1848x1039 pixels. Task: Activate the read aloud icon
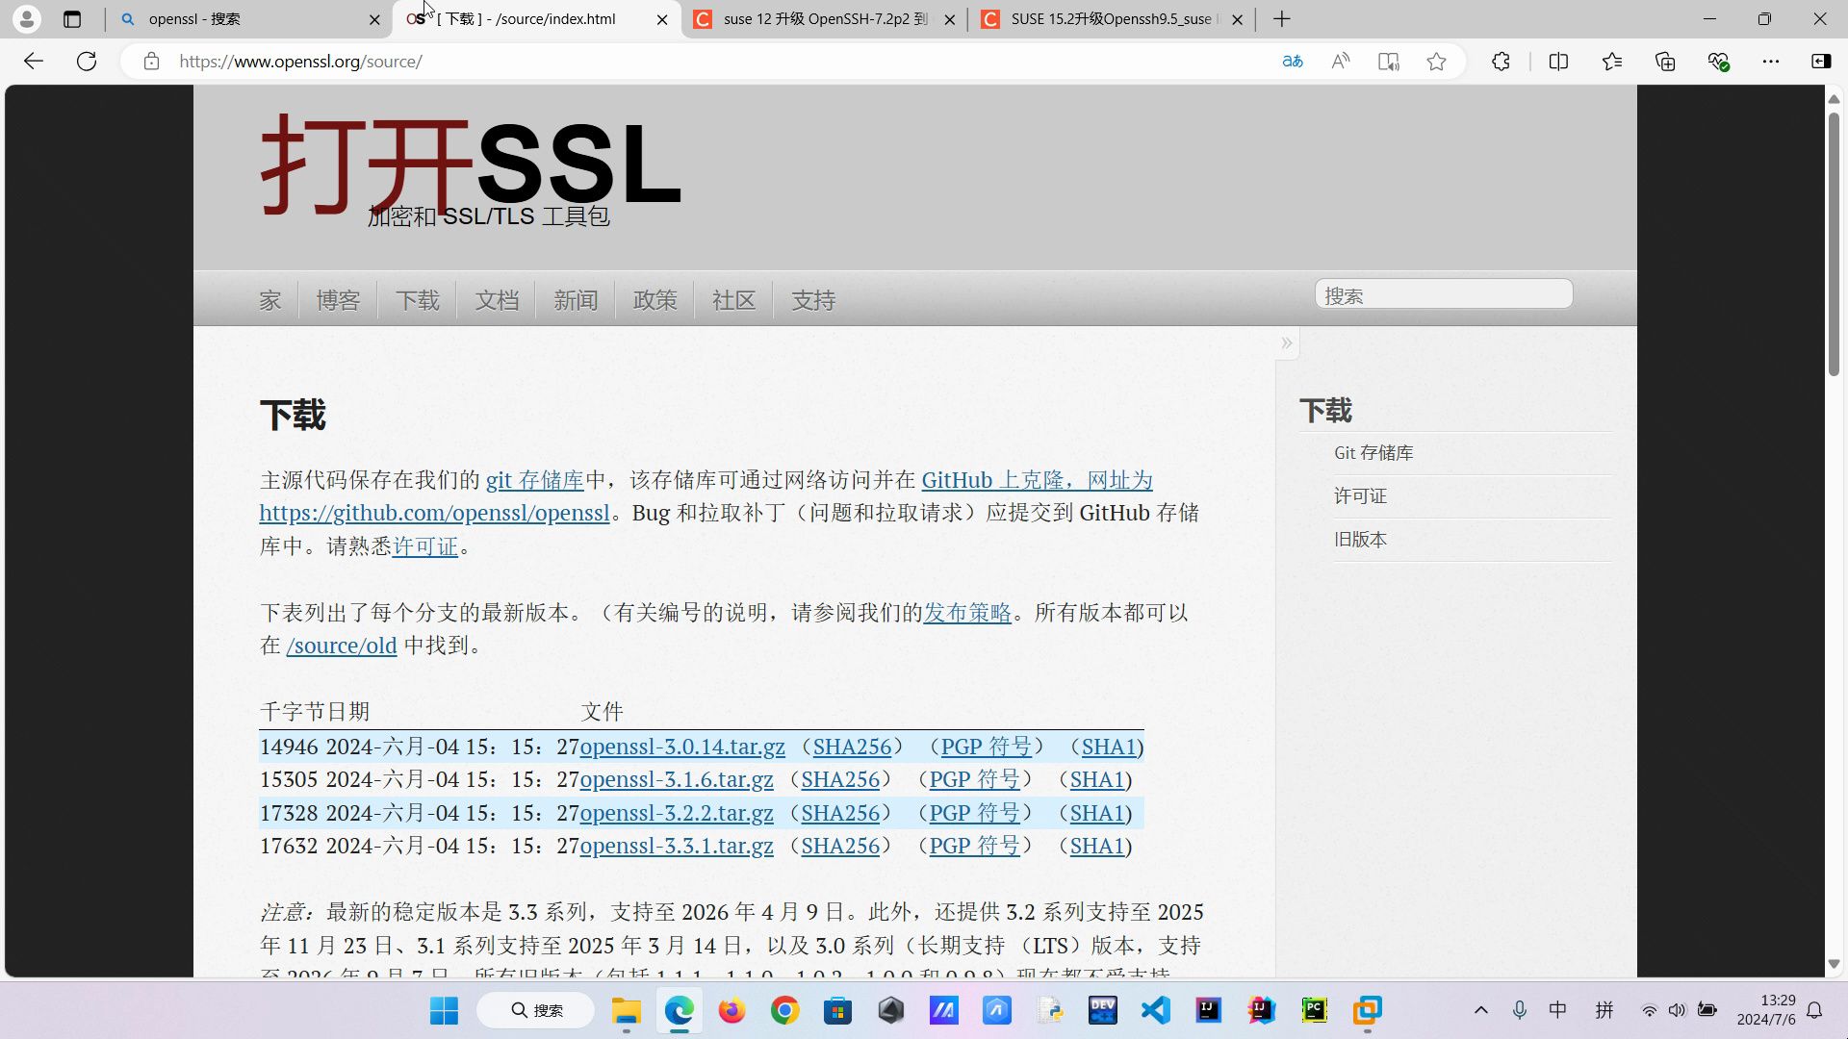(1341, 62)
